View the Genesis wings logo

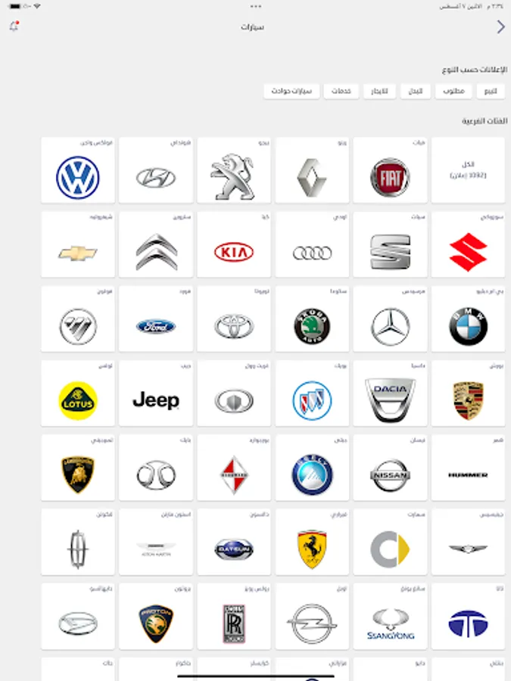[468, 549]
